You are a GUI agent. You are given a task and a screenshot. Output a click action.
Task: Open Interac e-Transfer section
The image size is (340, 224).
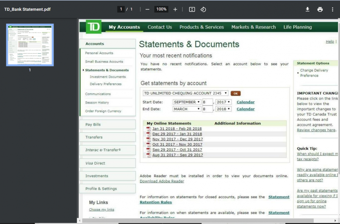tap(107, 150)
